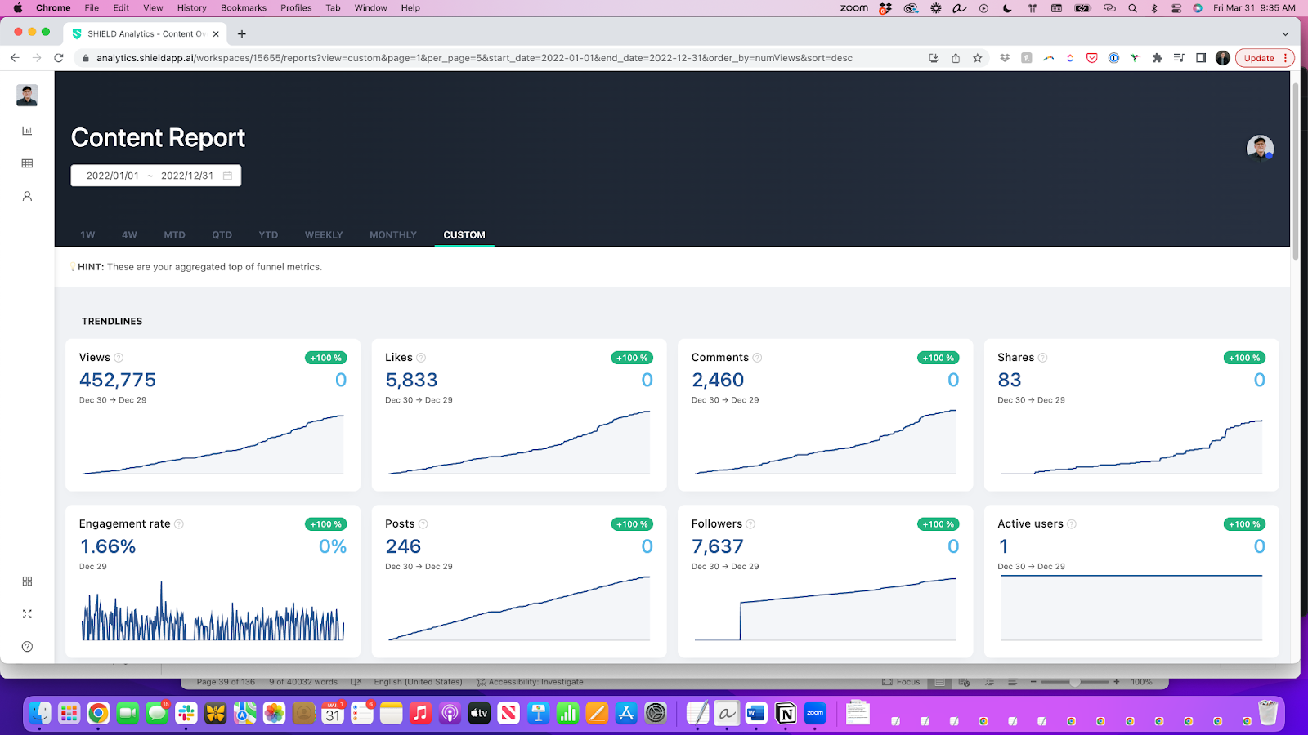This screenshot has width=1308, height=735.
Task: Click the profile avatar at the top right of the report
Action: 1260,148
